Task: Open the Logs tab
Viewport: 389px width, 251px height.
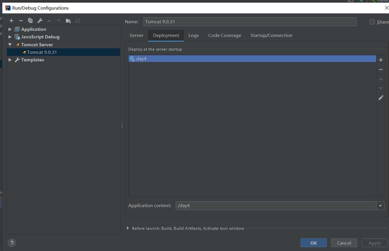Action: [x=193, y=35]
